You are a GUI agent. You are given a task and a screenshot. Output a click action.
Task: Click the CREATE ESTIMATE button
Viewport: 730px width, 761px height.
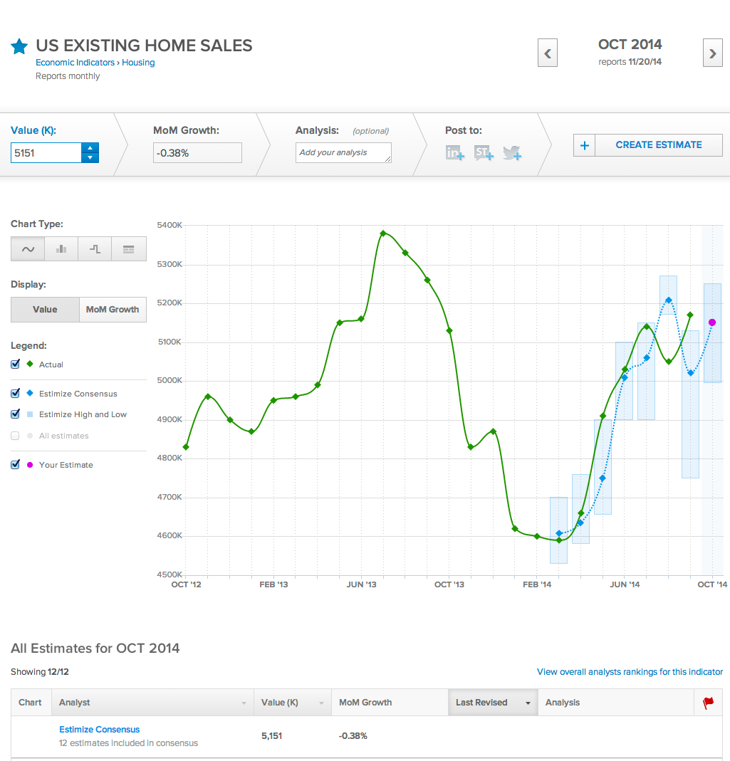tap(657, 145)
